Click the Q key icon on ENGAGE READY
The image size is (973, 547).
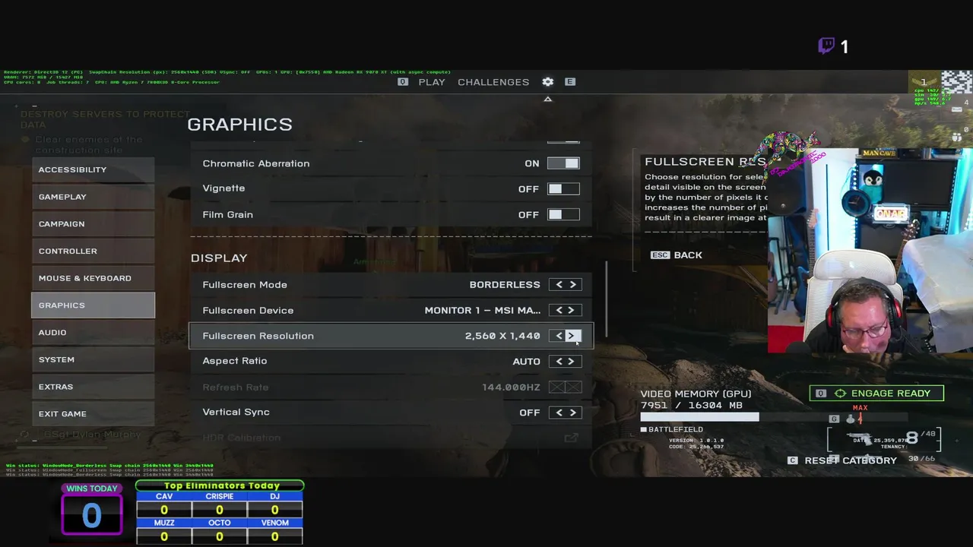(x=820, y=394)
